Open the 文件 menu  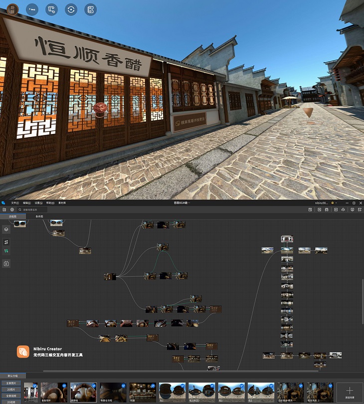15,203
